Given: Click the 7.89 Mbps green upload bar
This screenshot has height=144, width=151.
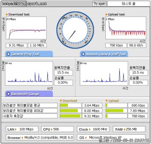Looking at the screenshot, I should [x=114, y=111].
